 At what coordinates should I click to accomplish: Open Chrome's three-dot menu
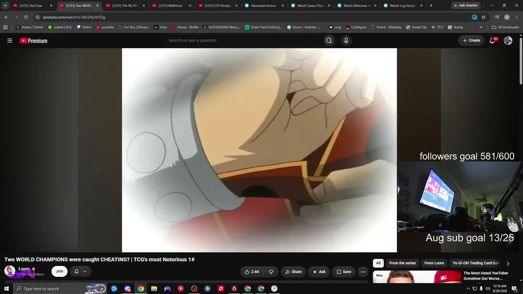pyautogui.click(x=516, y=17)
